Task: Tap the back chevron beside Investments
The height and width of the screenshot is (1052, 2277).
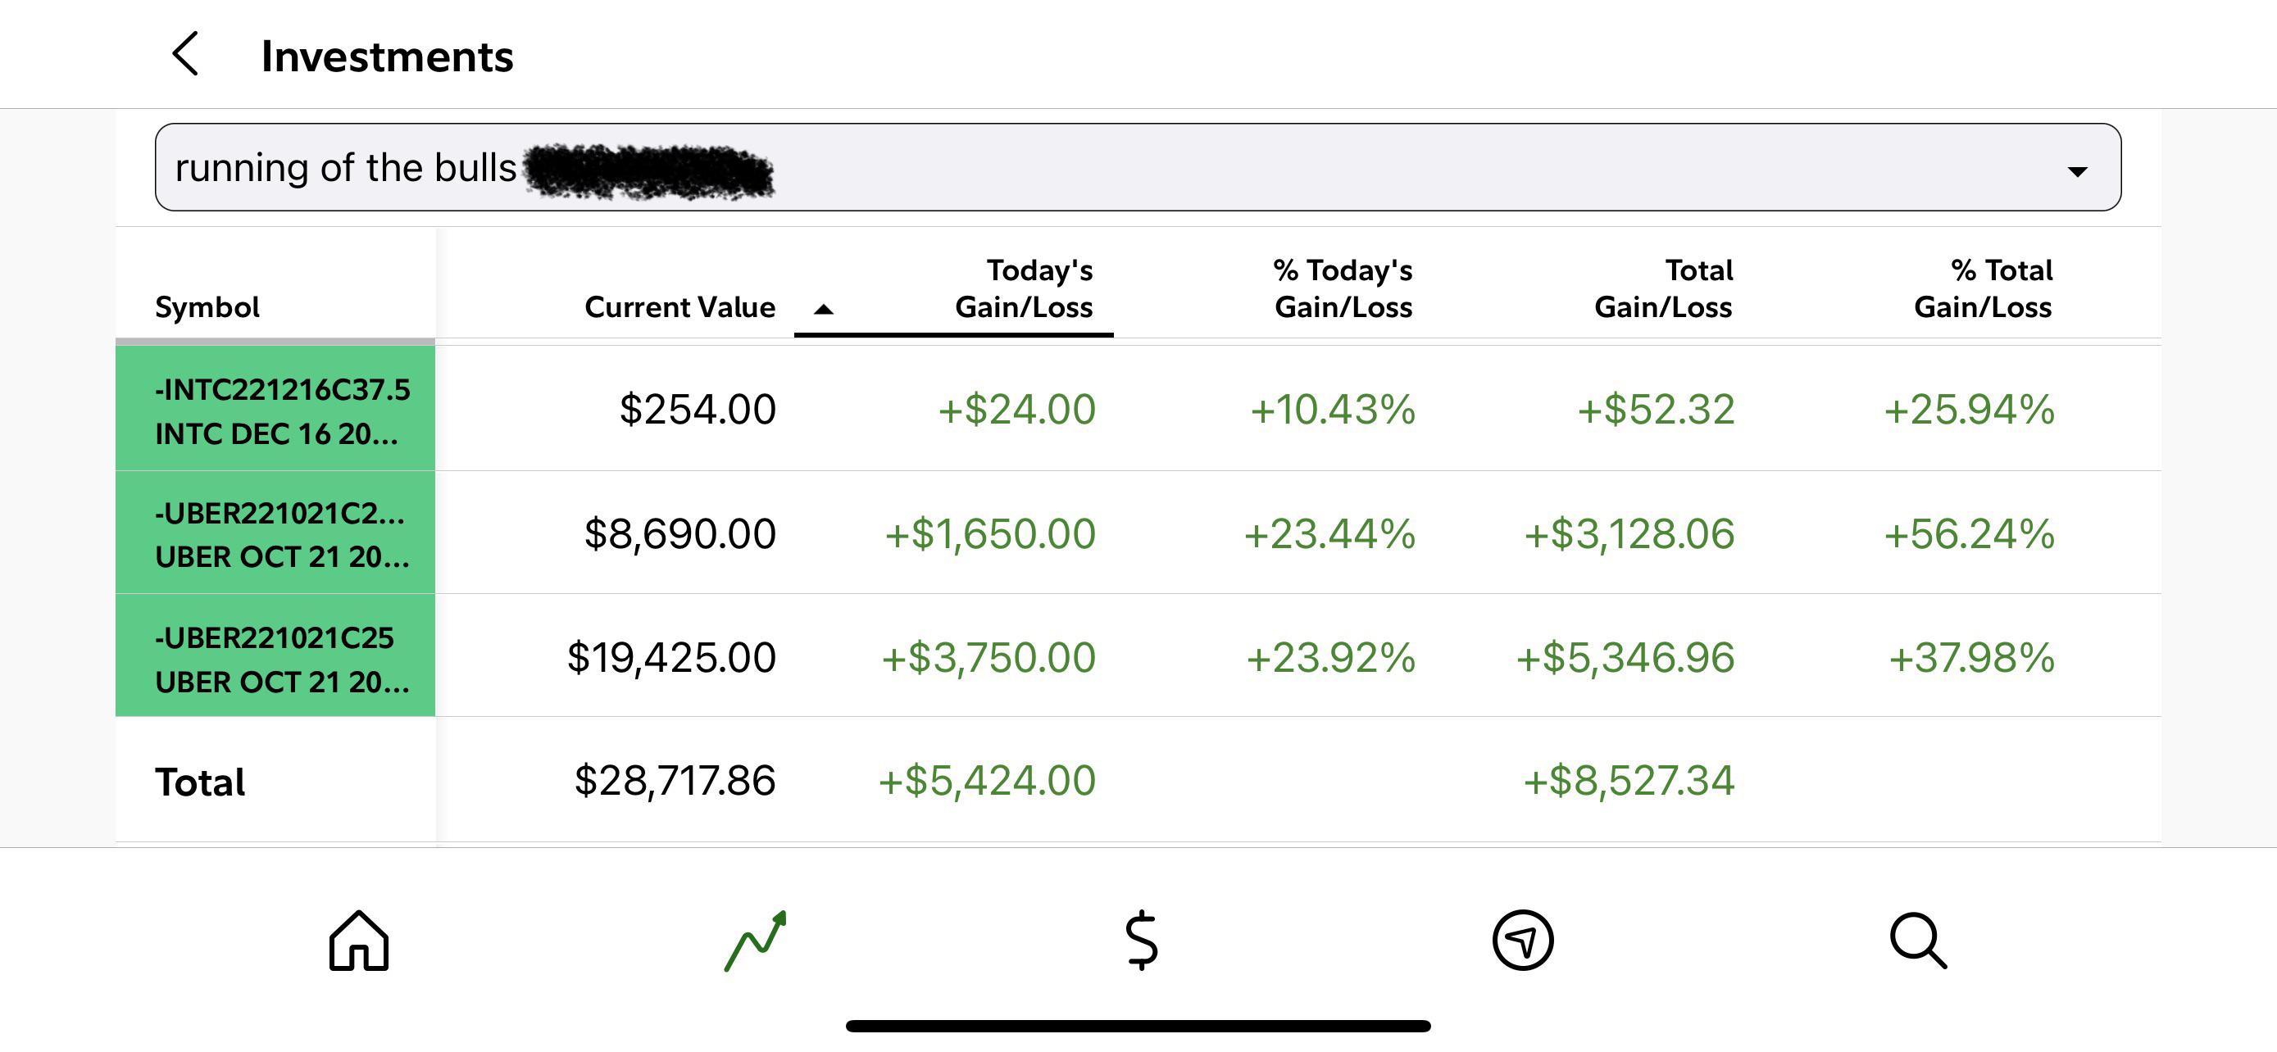Action: coord(187,55)
